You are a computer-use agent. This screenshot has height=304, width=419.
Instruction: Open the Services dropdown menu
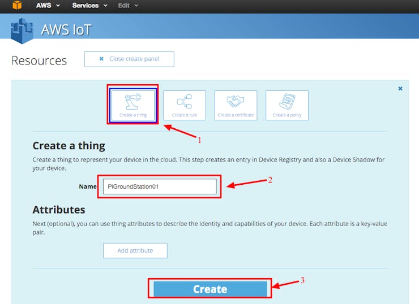coord(90,5)
